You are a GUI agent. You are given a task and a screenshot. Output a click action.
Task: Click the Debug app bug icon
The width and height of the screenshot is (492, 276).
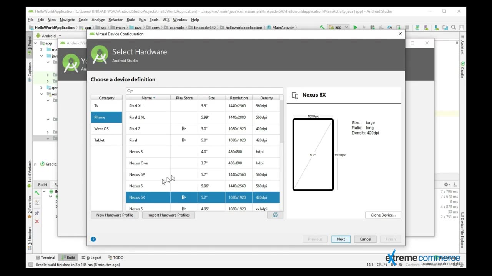372,28
